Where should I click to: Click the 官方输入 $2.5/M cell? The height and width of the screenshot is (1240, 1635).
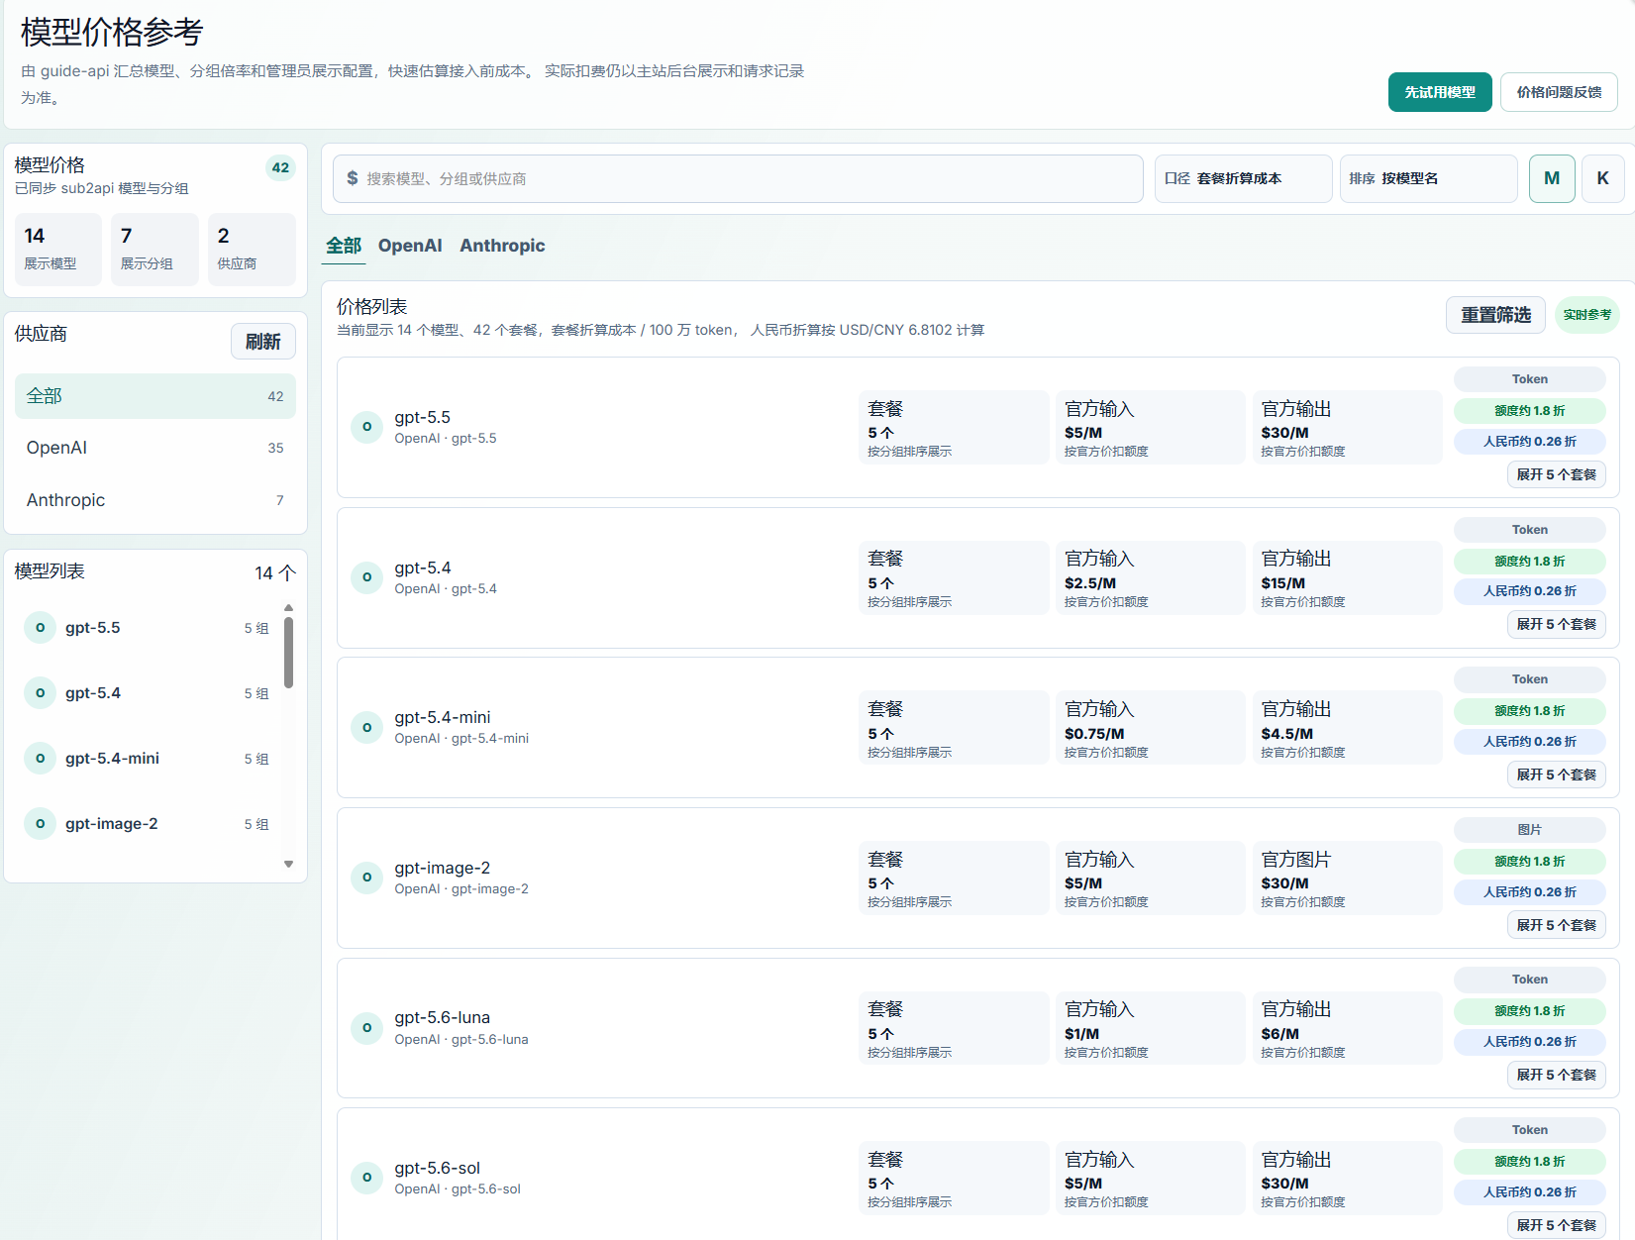[x=1150, y=577]
